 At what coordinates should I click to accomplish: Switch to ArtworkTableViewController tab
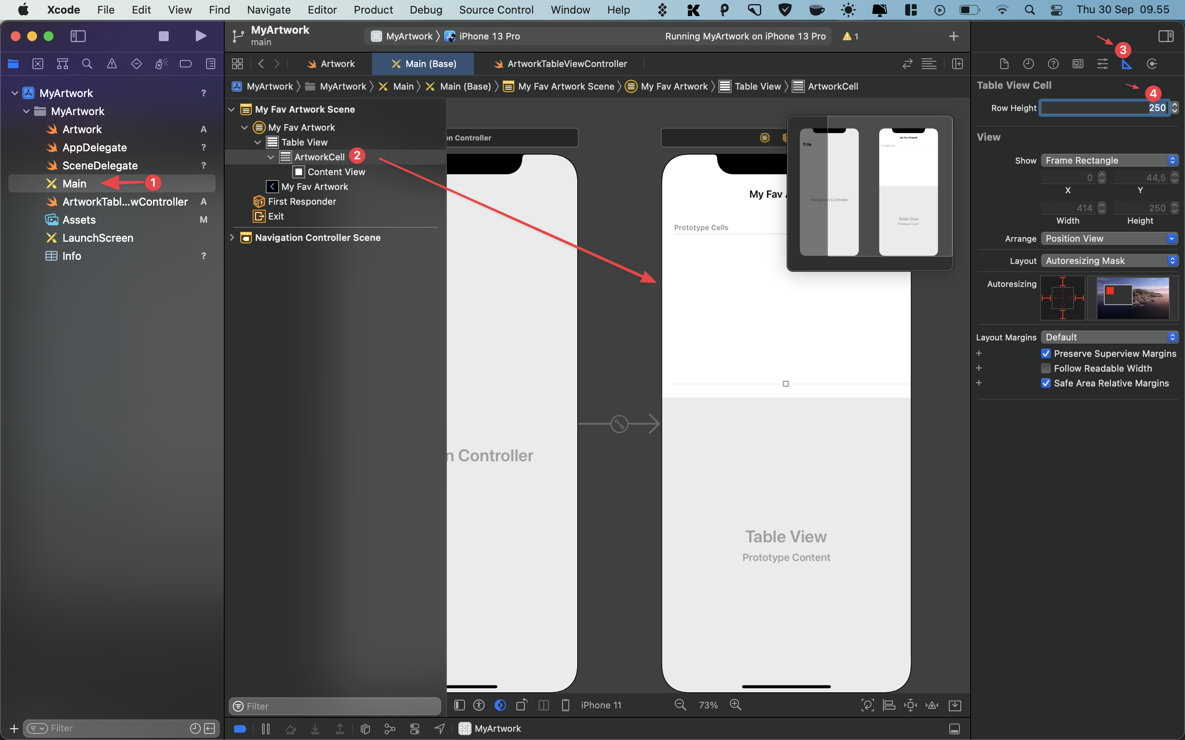(560, 64)
